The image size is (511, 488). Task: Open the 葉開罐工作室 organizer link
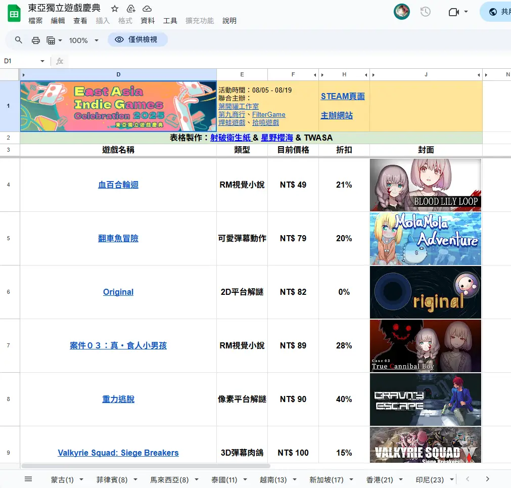(239, 106)
